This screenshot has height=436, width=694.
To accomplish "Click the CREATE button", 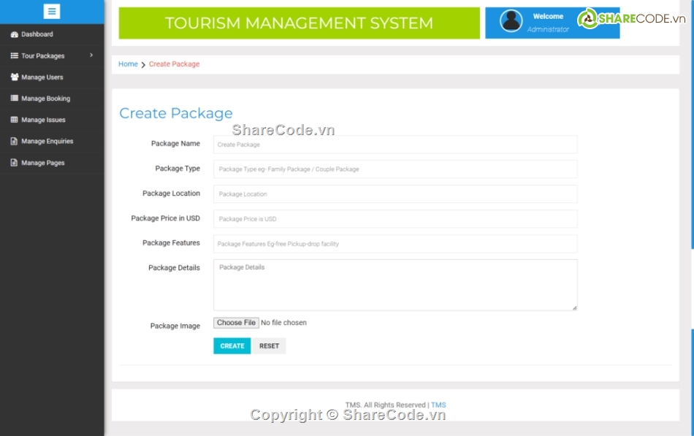I will click(232, 345).
